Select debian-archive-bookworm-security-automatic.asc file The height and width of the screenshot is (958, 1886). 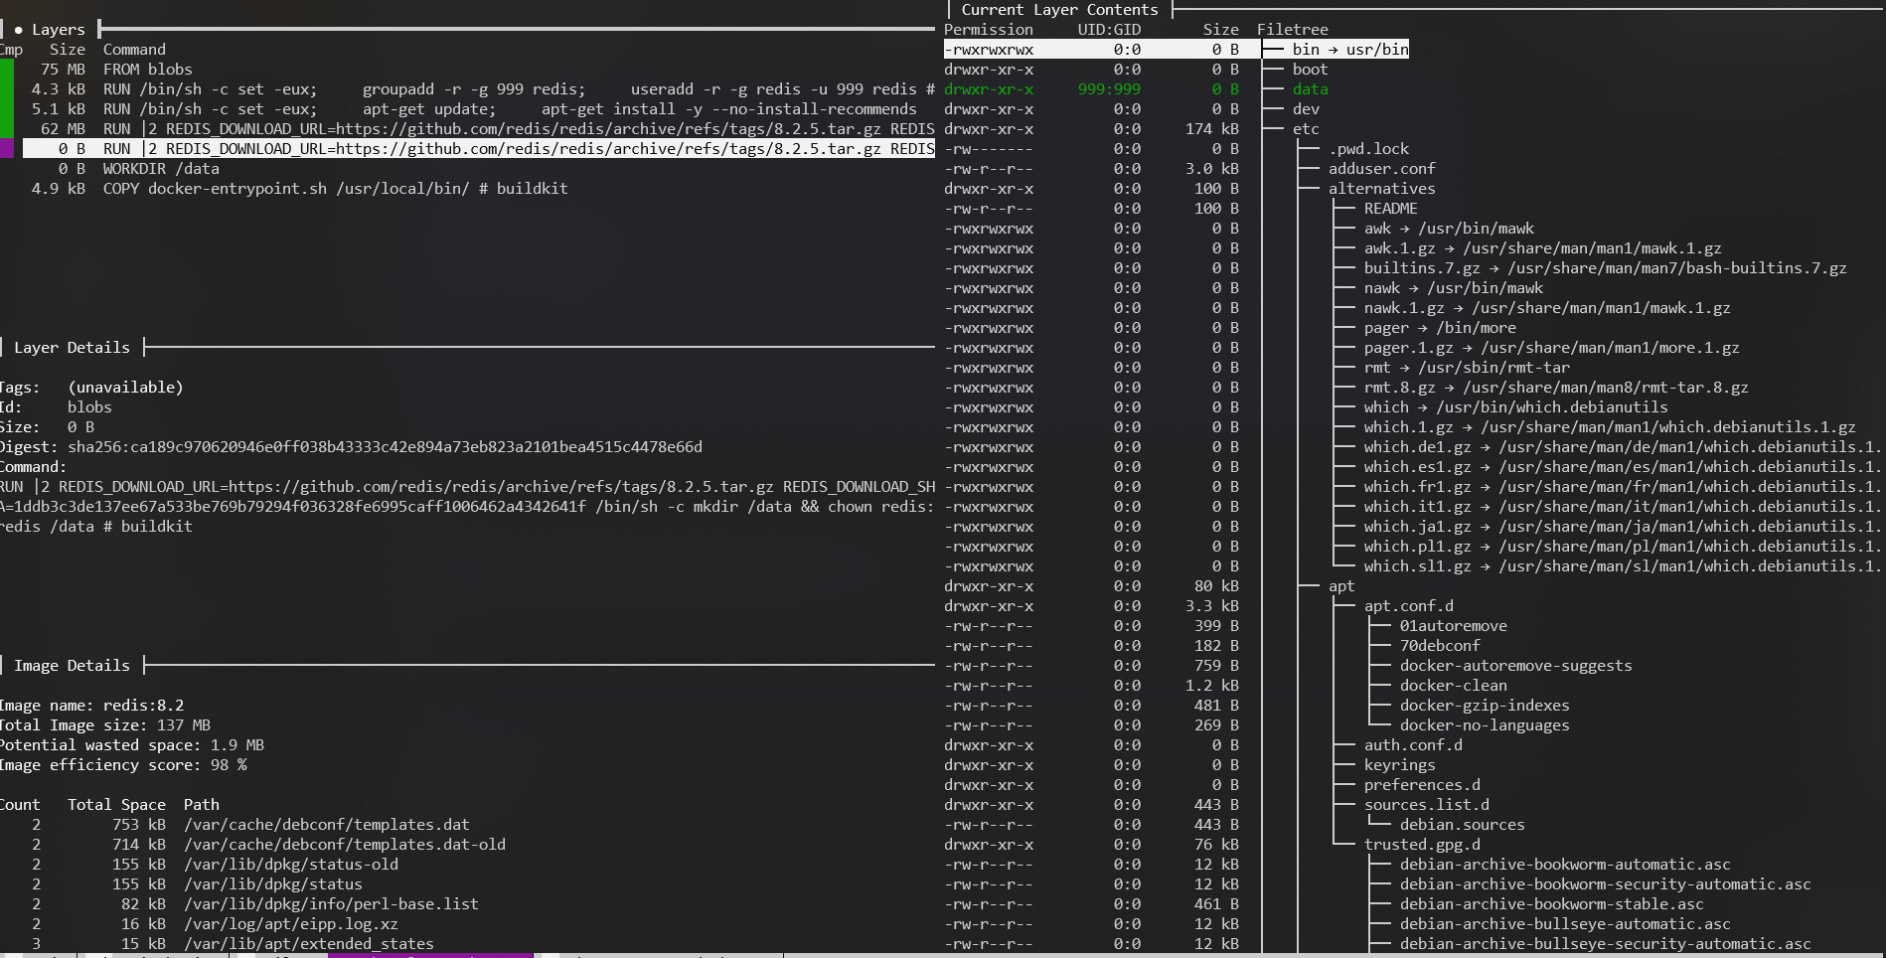[1605, 884]
